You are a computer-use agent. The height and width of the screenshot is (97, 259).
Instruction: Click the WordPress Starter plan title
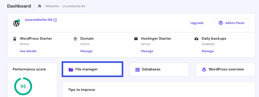point(36,39)
